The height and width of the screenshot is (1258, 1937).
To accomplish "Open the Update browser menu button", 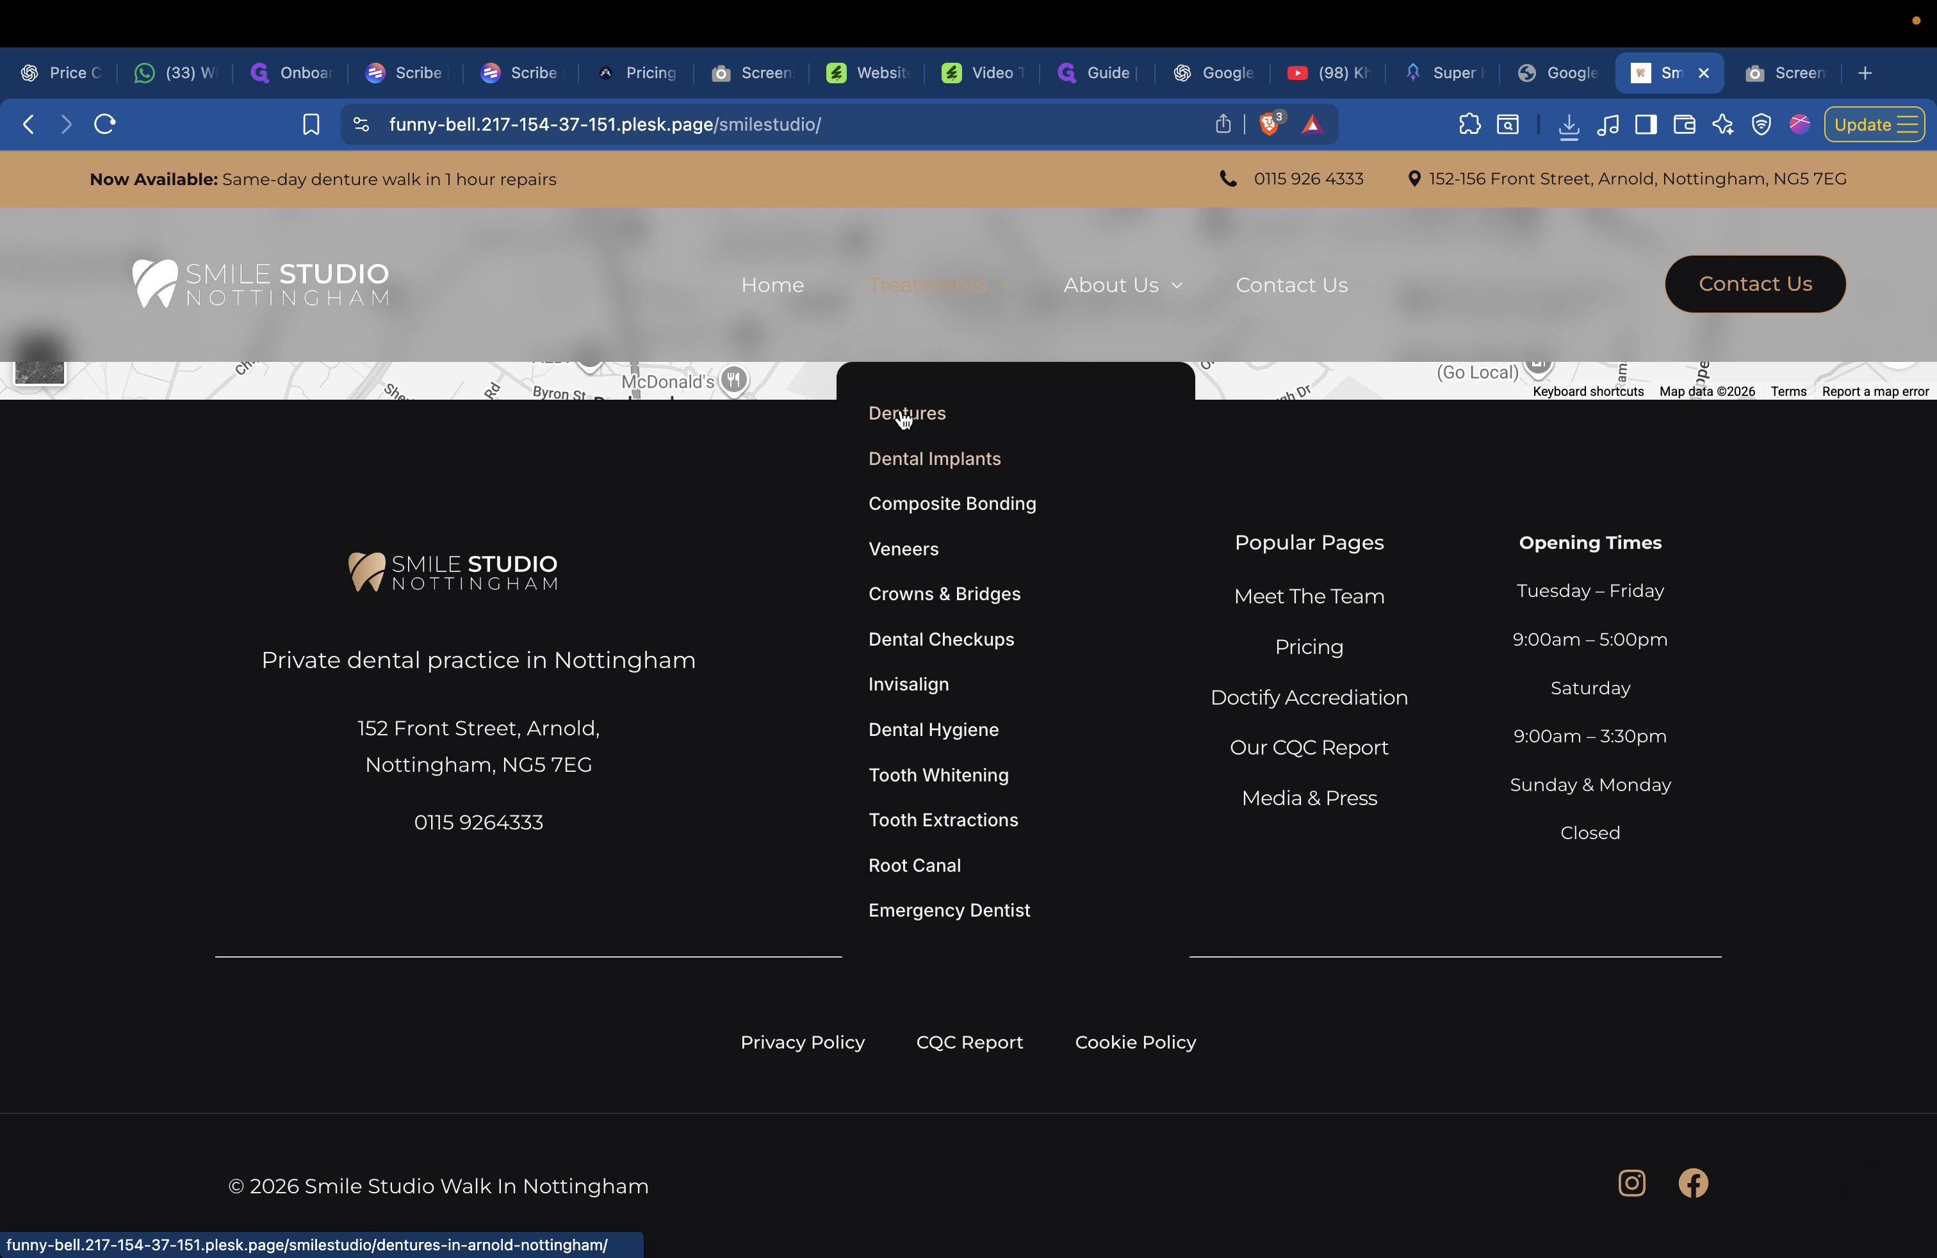I will coord(1874,124).
